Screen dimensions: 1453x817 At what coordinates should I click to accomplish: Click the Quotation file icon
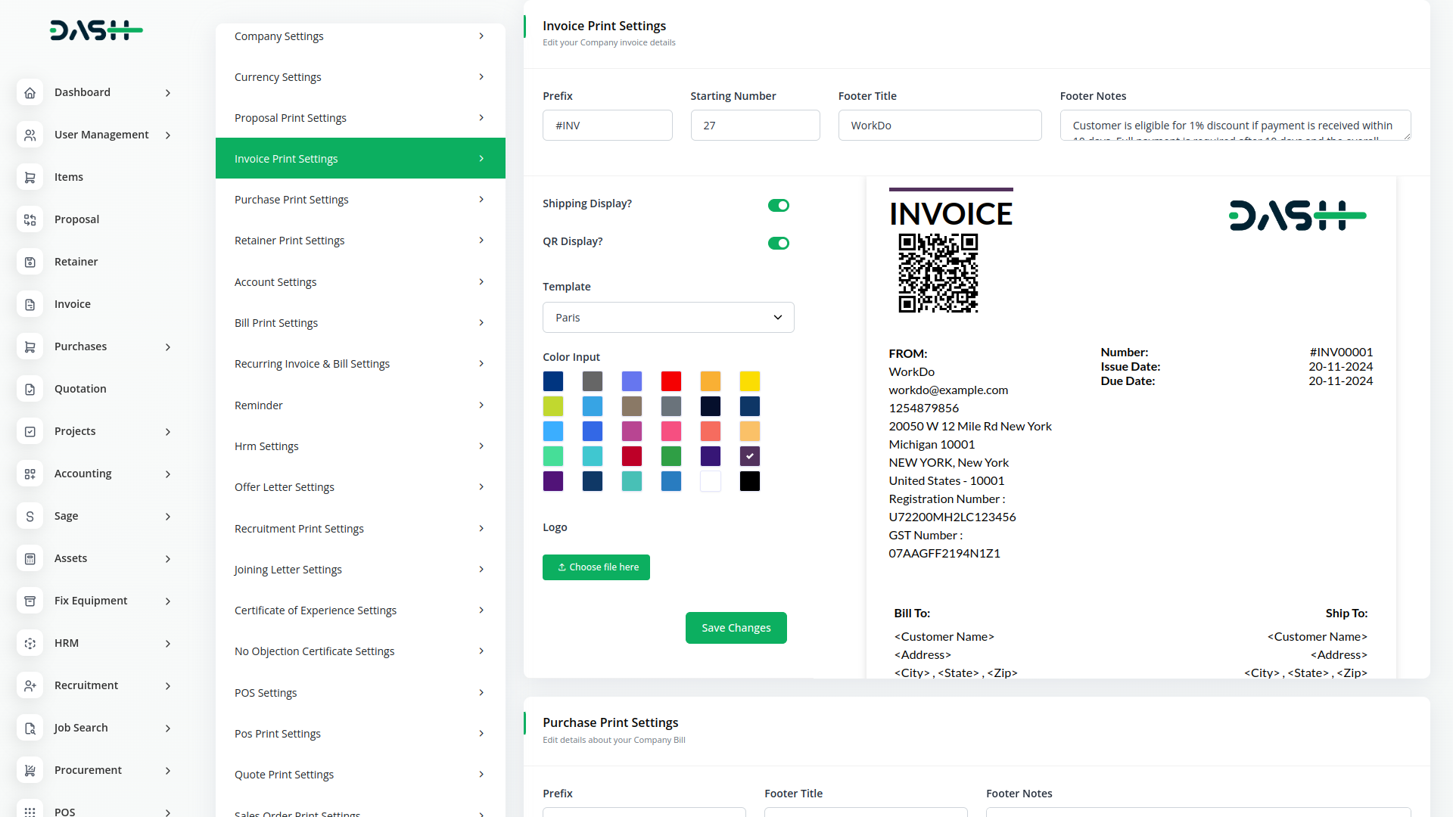point(30,389)
